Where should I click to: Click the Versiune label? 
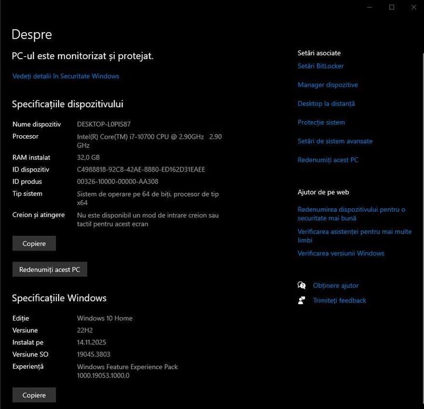point(25,330)
